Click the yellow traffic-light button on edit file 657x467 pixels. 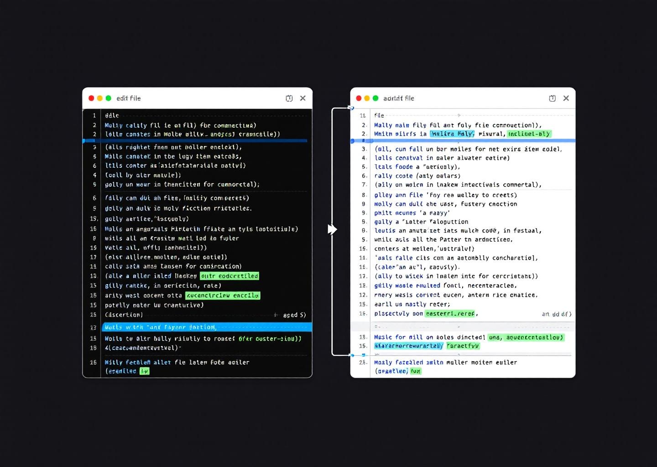tap(100, 98)
